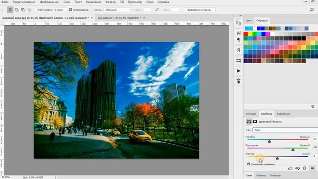Viewport: 318px width, 179px height.
Task: Close видовой кадр.jpg document tab
Action: (92, 18)
